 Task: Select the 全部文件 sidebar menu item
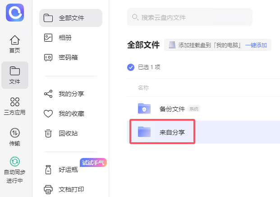point(71,18)
